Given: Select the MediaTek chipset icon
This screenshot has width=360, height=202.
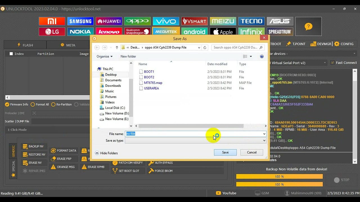Looking at the screenshot, I should coord(166,31).
